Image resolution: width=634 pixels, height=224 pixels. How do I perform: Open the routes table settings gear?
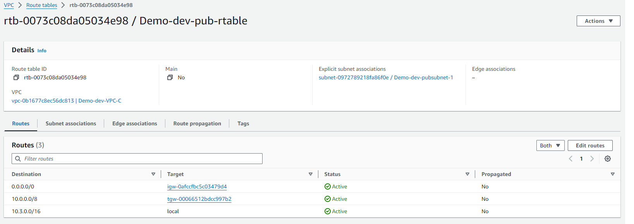pyautogui.click(x=608, y=159)
